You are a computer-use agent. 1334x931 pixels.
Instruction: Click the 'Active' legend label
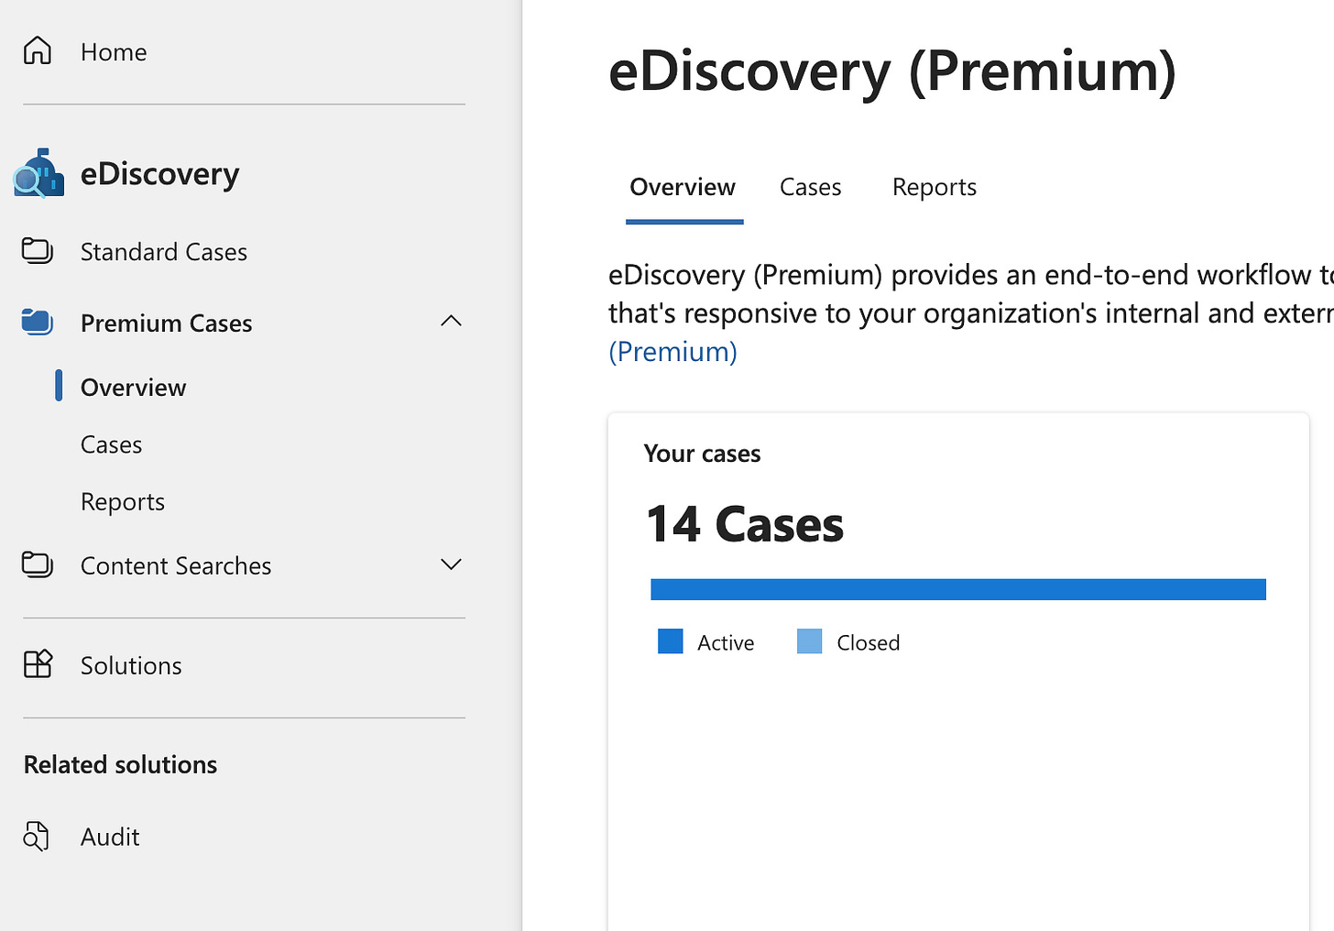pyautogui.click(x=726, y=642)
